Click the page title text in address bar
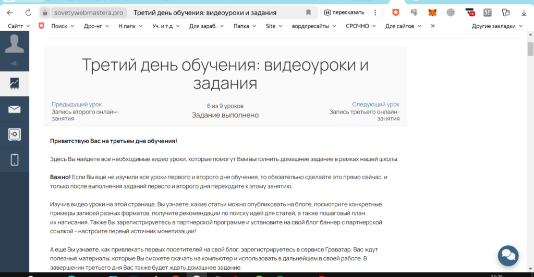This screenshot has height=277, width=534. 204,13
